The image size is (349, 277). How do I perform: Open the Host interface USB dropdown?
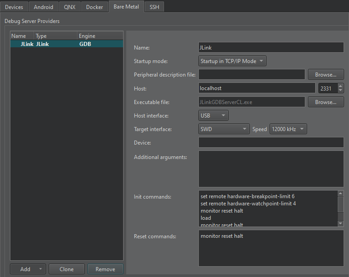(213, 116)
